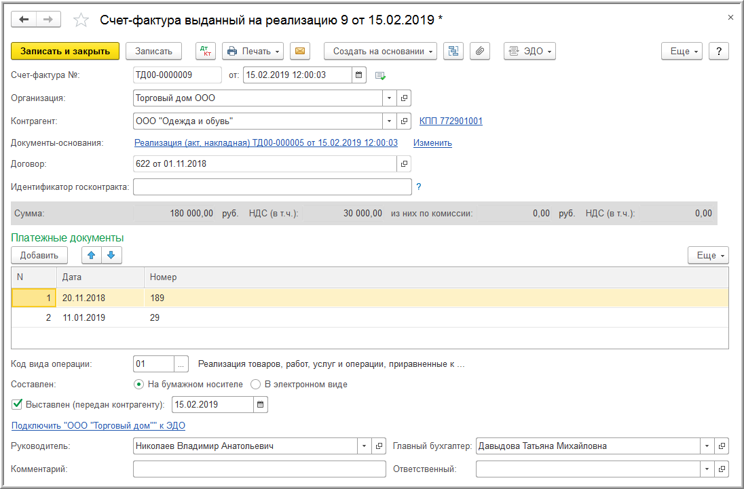Open the calendar for invoice date
Viewport: 744px width, 489px height.
tap(358, 75)
